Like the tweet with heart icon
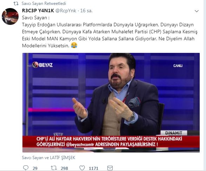The image size is (206, 171). pos(82,168)
